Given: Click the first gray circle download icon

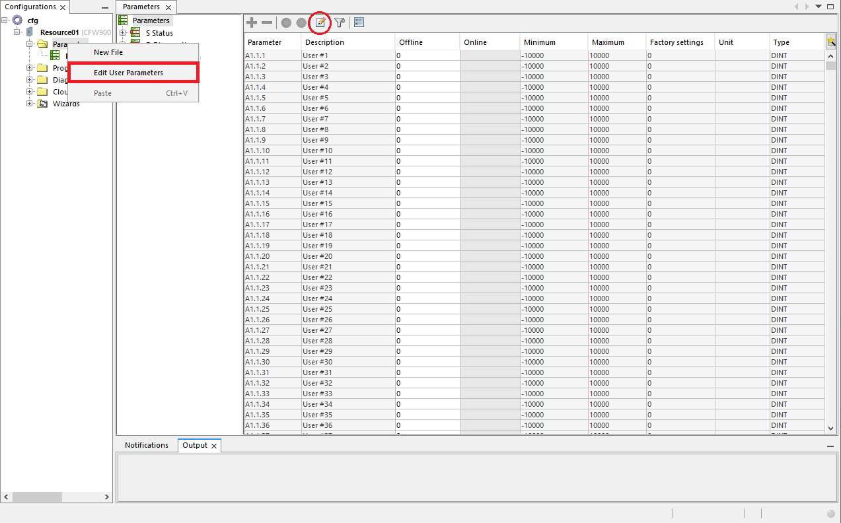Looking at the screenshot, I should (285, 22).
